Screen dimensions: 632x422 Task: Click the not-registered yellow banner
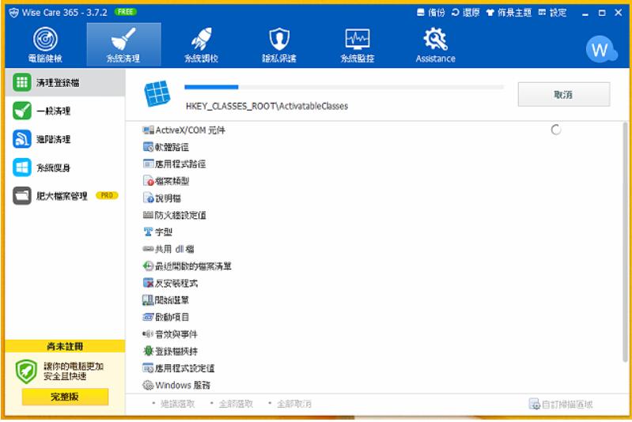tap(65, 346)
